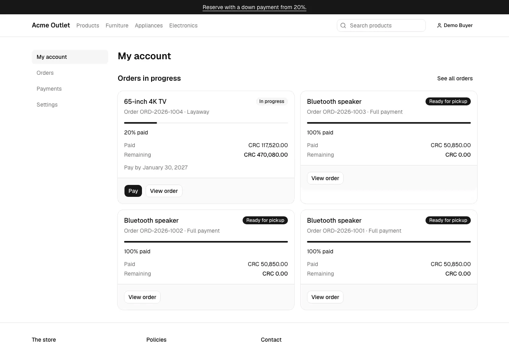The image size is (509, 342).
Task: Click the CRC 470,080.00 remaining amount
Action: (x=266, y=155)
